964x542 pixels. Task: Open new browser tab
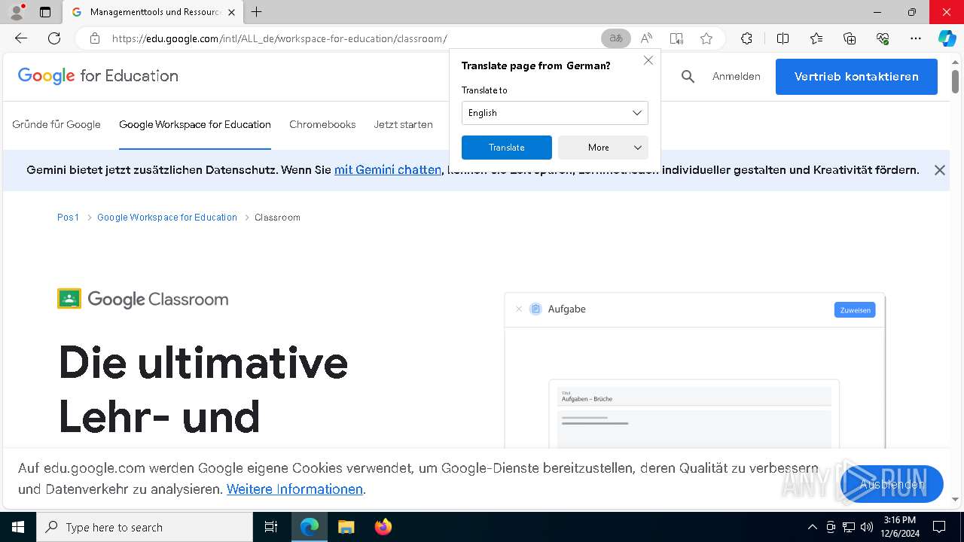pos(257,12)
